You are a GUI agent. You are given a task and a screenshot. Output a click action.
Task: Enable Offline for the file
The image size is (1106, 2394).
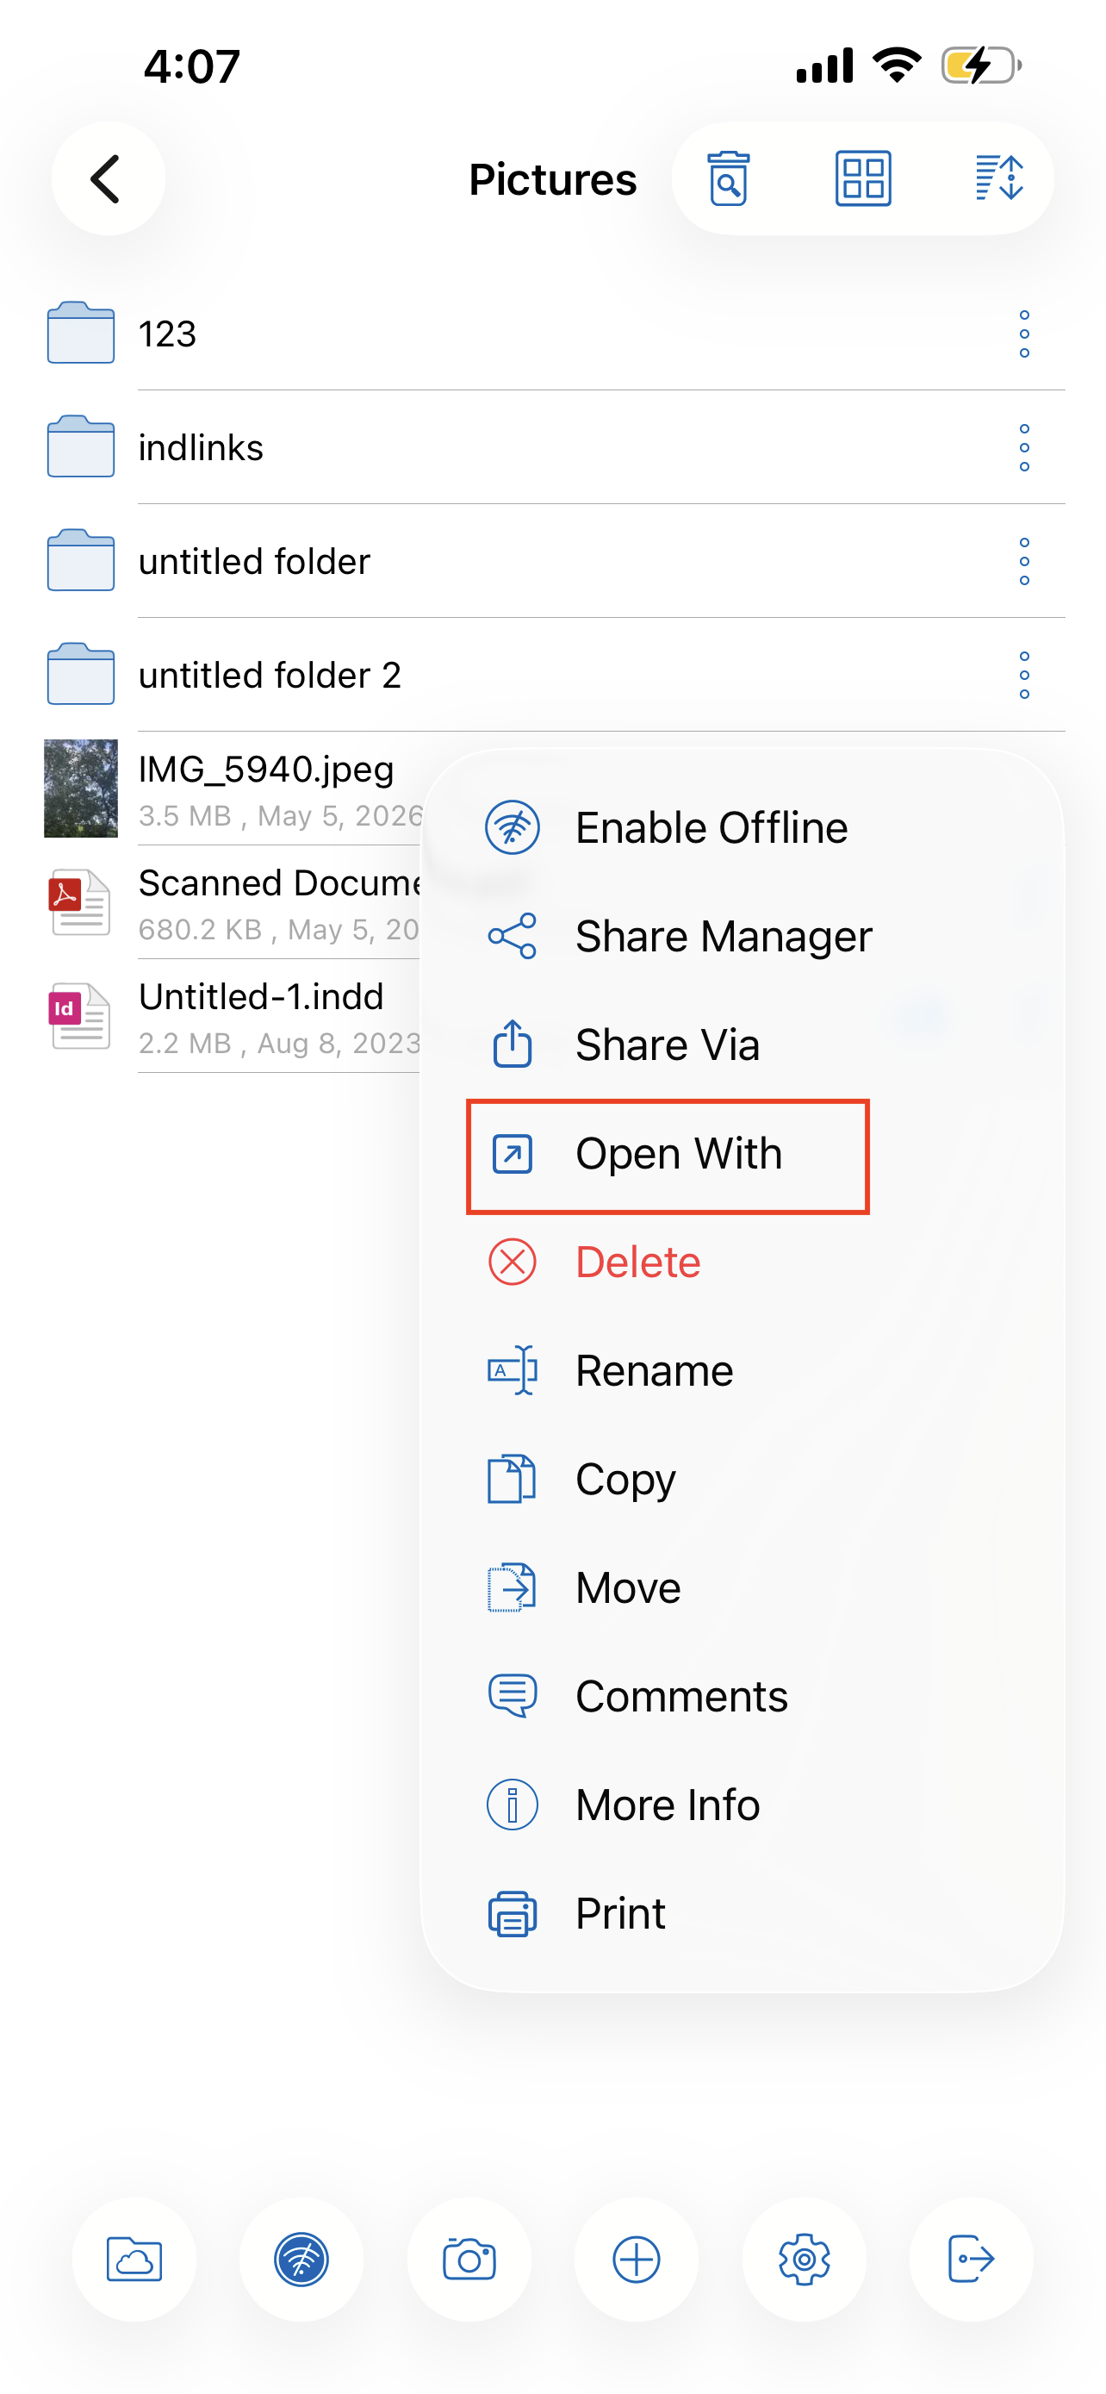(667, 827)
